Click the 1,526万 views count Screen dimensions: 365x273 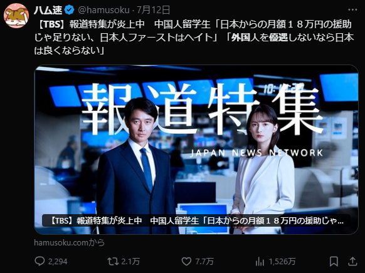[282, 262]
